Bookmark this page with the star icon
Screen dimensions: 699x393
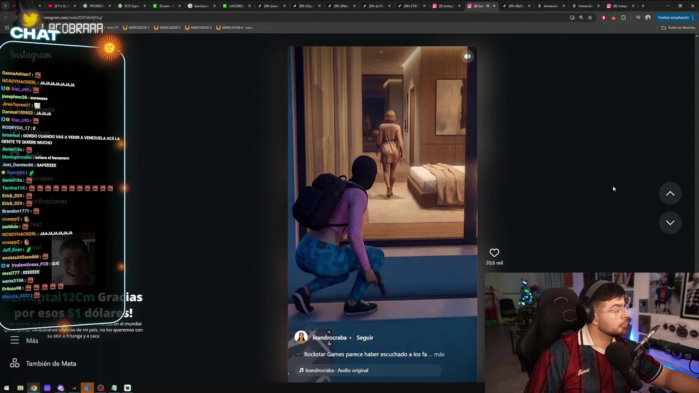point(590,17)
